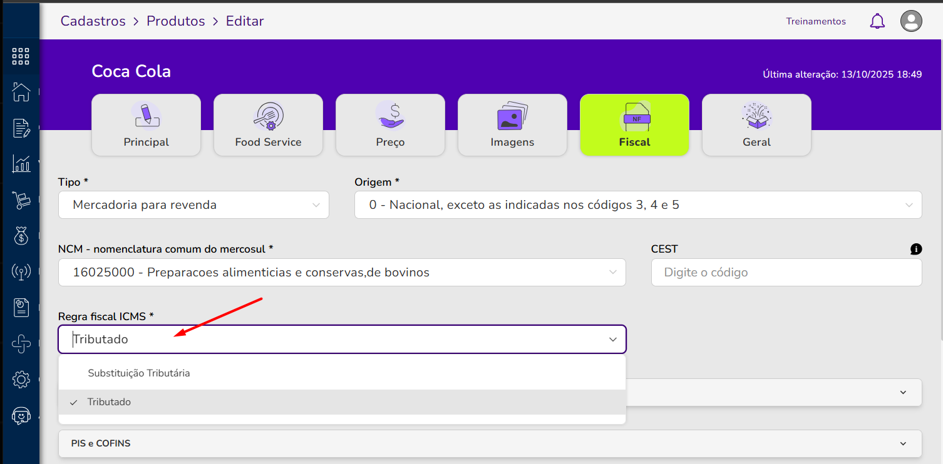Open the NCM nomenclatura dropdown
The height and width of the screenshot is (464, 943).
point(342,273)
